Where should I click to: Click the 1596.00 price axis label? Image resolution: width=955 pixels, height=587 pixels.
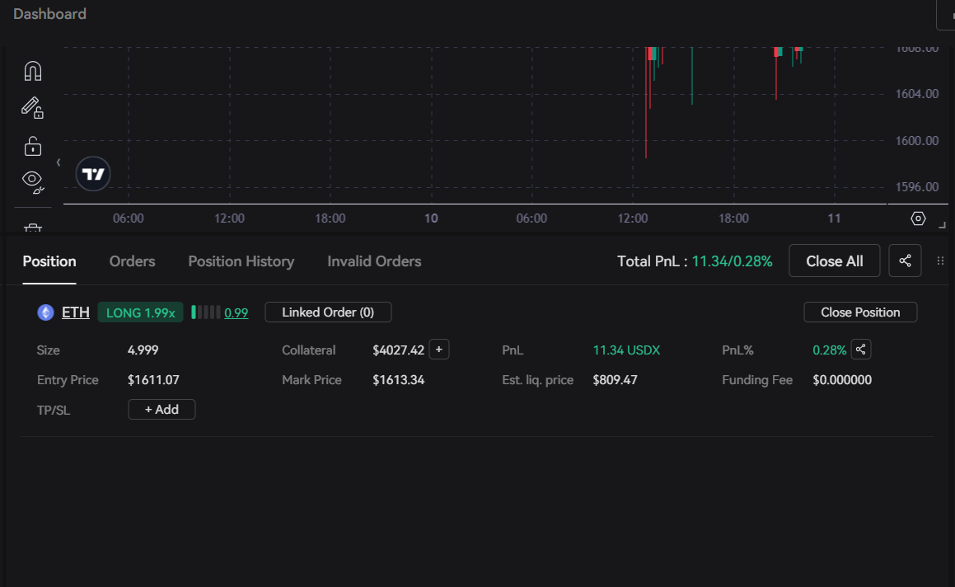click(x=916, y=187)
